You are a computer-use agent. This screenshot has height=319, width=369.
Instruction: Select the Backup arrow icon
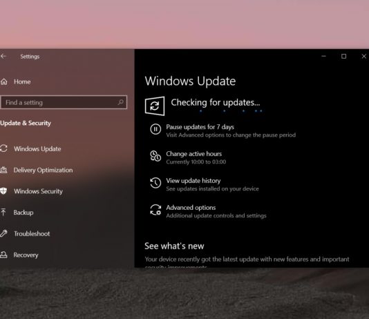click(x=3, y=212)
